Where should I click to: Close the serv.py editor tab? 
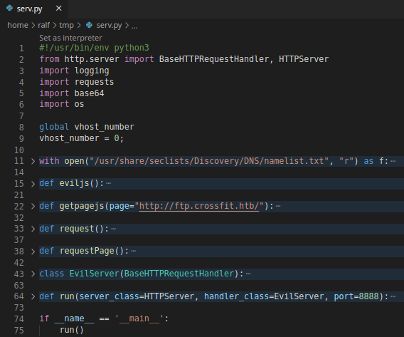point(59,9)
